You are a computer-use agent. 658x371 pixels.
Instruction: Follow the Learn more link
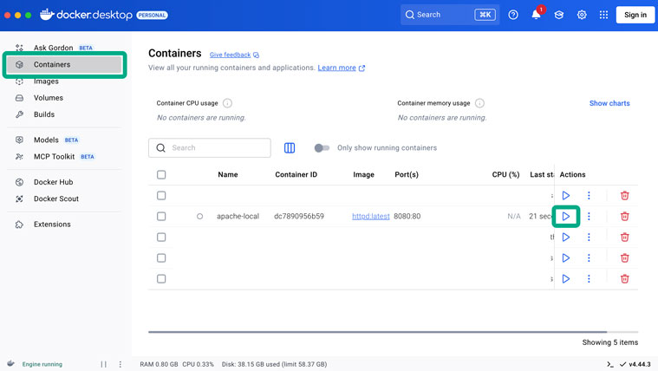336,68
